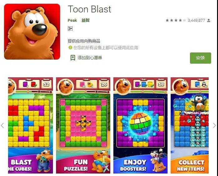Show next screenshots with right arrow

point(214,125)
